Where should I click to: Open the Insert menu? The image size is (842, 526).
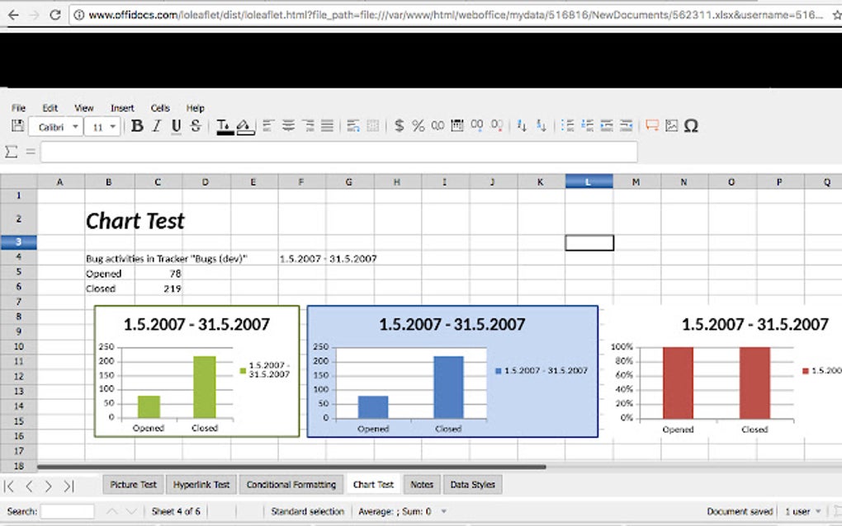[121, 107]
